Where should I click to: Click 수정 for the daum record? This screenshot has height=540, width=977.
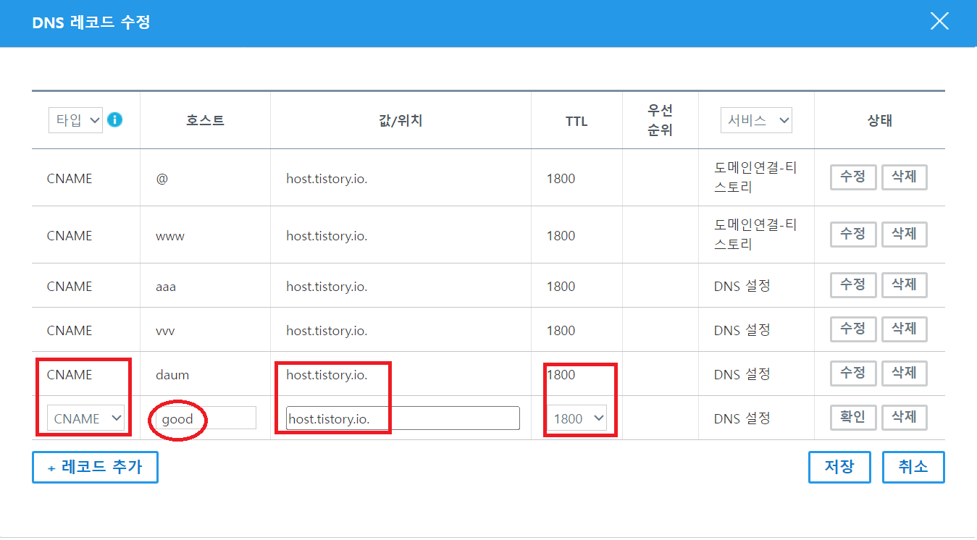(x=853, y=374)
